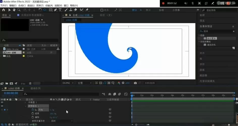Select the Selection arrow tool
This screenshot has width=238, height=126.
[x=9, y=10]
